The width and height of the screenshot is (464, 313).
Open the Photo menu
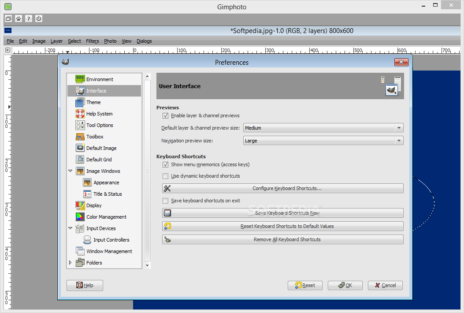[x=110, y=41]
